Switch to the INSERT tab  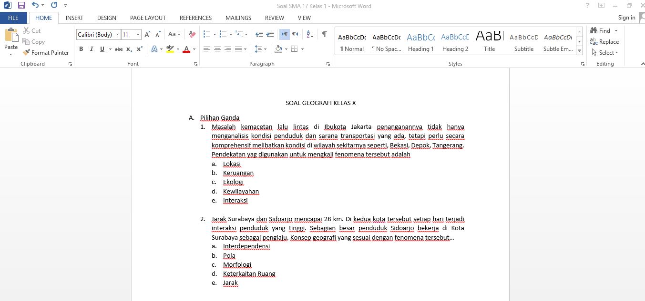click(74, 18)
